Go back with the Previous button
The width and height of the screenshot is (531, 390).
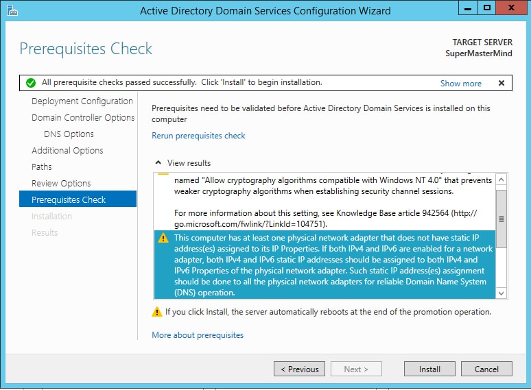coord(299,369)
